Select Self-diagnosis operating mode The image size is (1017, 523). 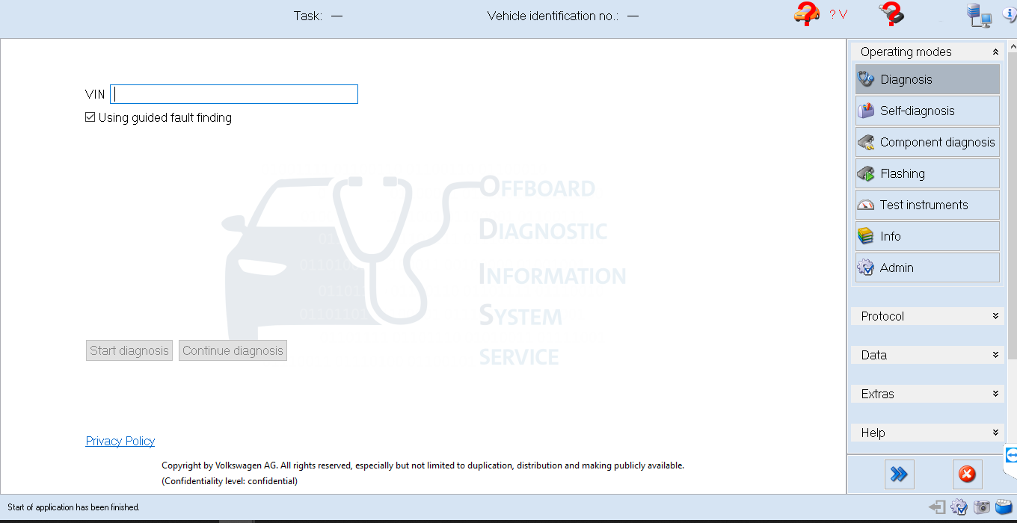pyautogui.click(x=927, y=111)
